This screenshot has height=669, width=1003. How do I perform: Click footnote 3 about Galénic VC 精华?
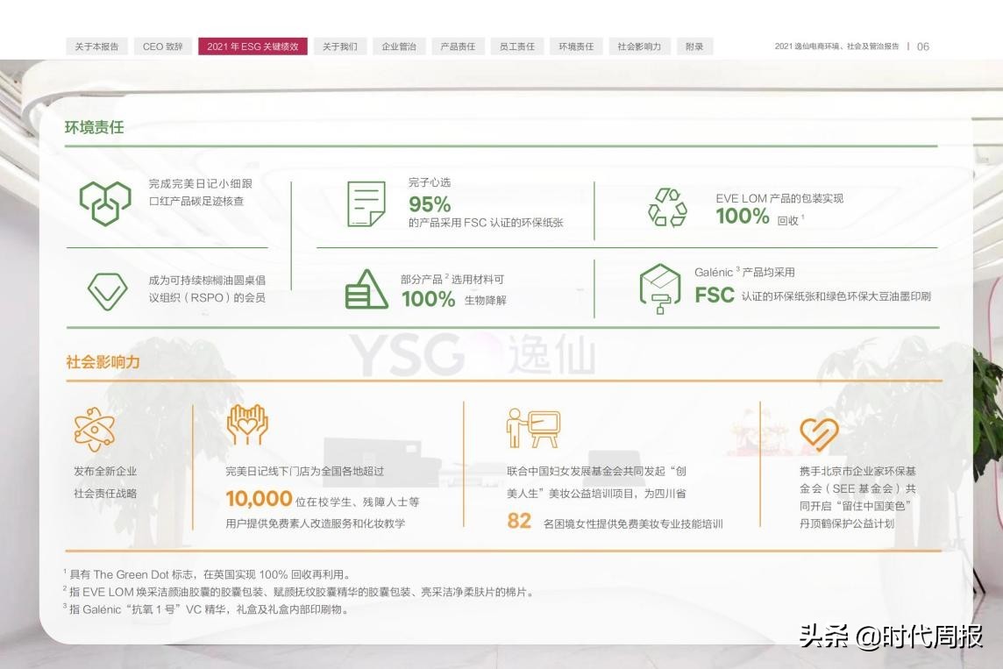pyautogui.click(x=206, y=609)
